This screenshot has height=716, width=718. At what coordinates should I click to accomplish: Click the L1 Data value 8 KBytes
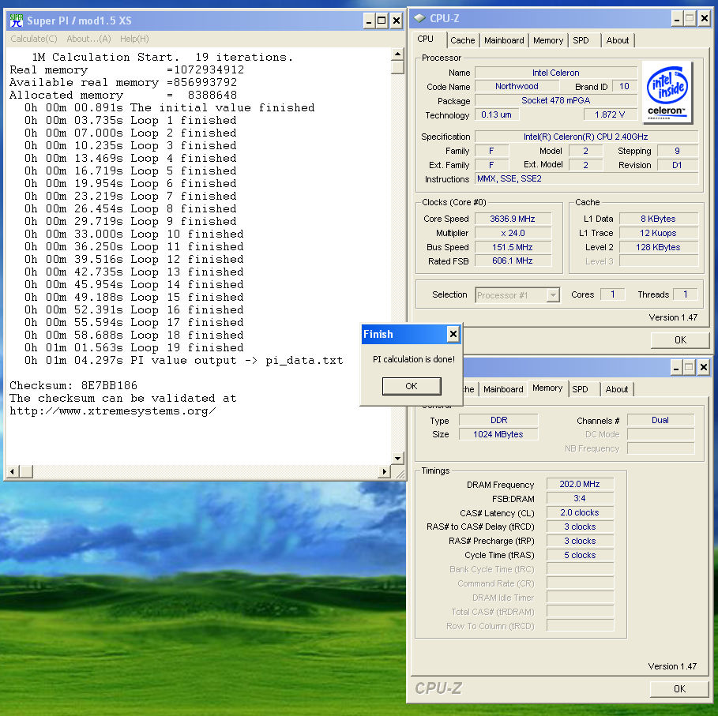point(659,219)
